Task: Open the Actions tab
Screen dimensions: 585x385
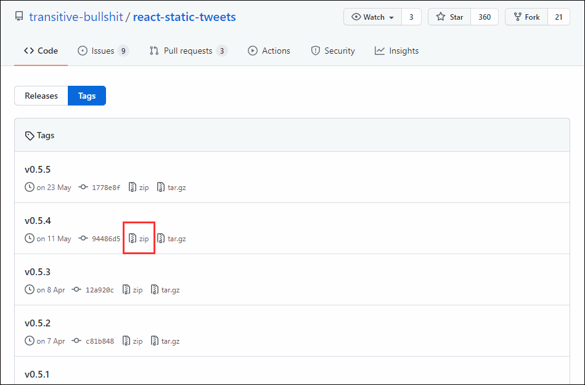Action: pos(269,51)
